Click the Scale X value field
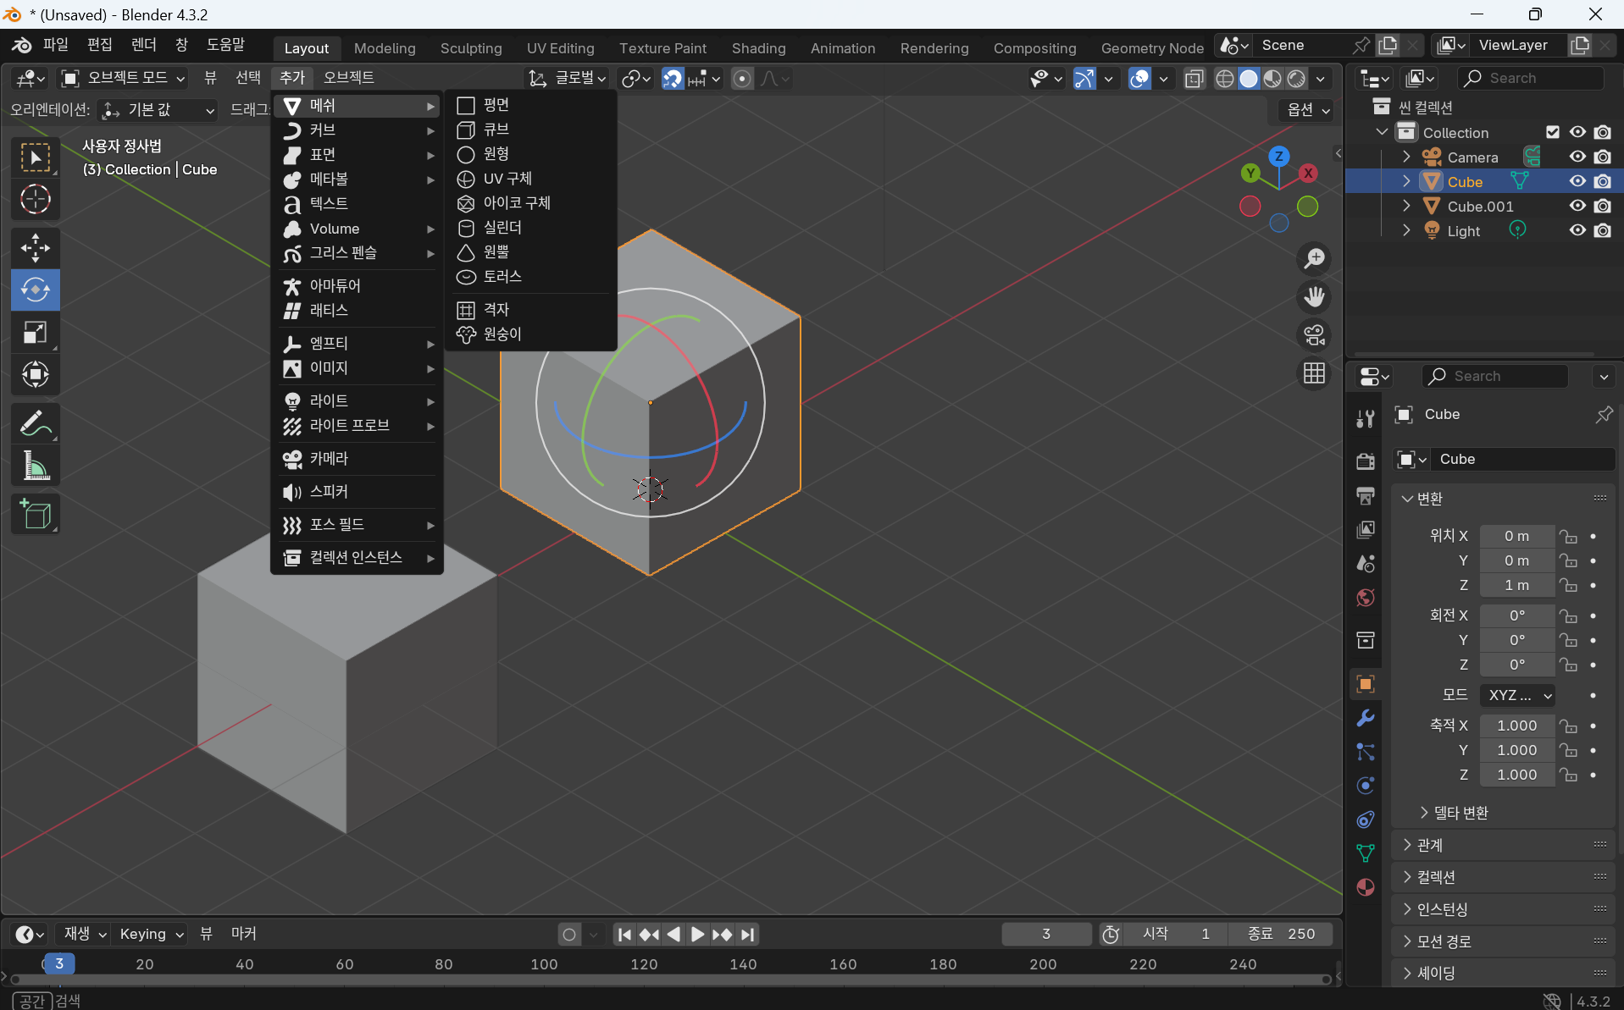The width and height of the screenshot is (1624, 1010). coord(1516,726)
